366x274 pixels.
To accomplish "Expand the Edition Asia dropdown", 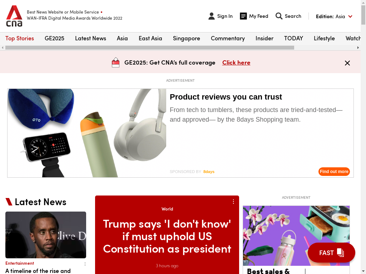I will [x=334, y=16].
